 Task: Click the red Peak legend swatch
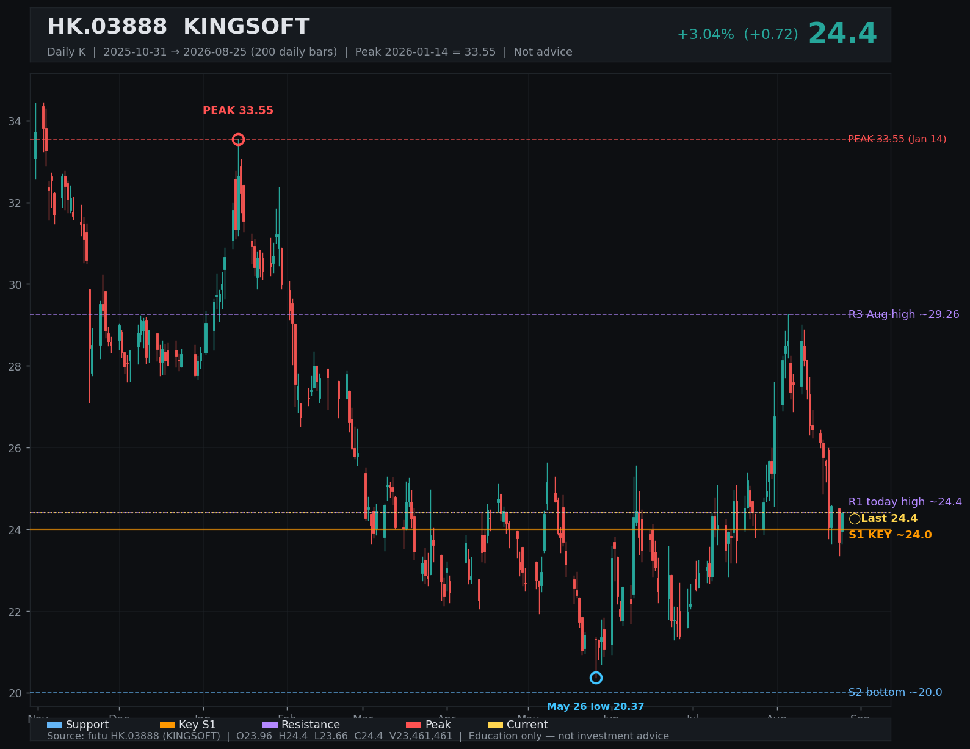[x=413, y=725]
